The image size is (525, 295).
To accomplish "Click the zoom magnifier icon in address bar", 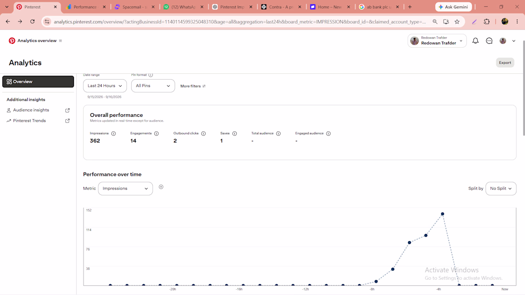I will point(435,21).
